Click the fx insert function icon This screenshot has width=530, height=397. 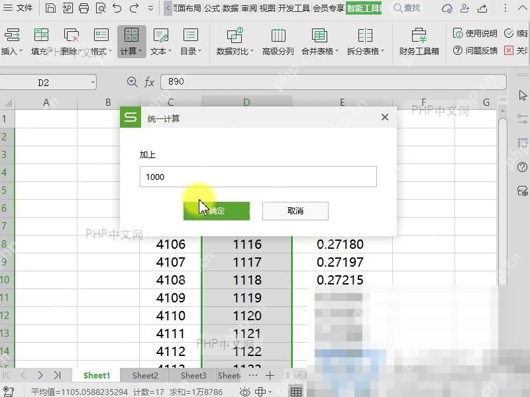click(149, 81)
